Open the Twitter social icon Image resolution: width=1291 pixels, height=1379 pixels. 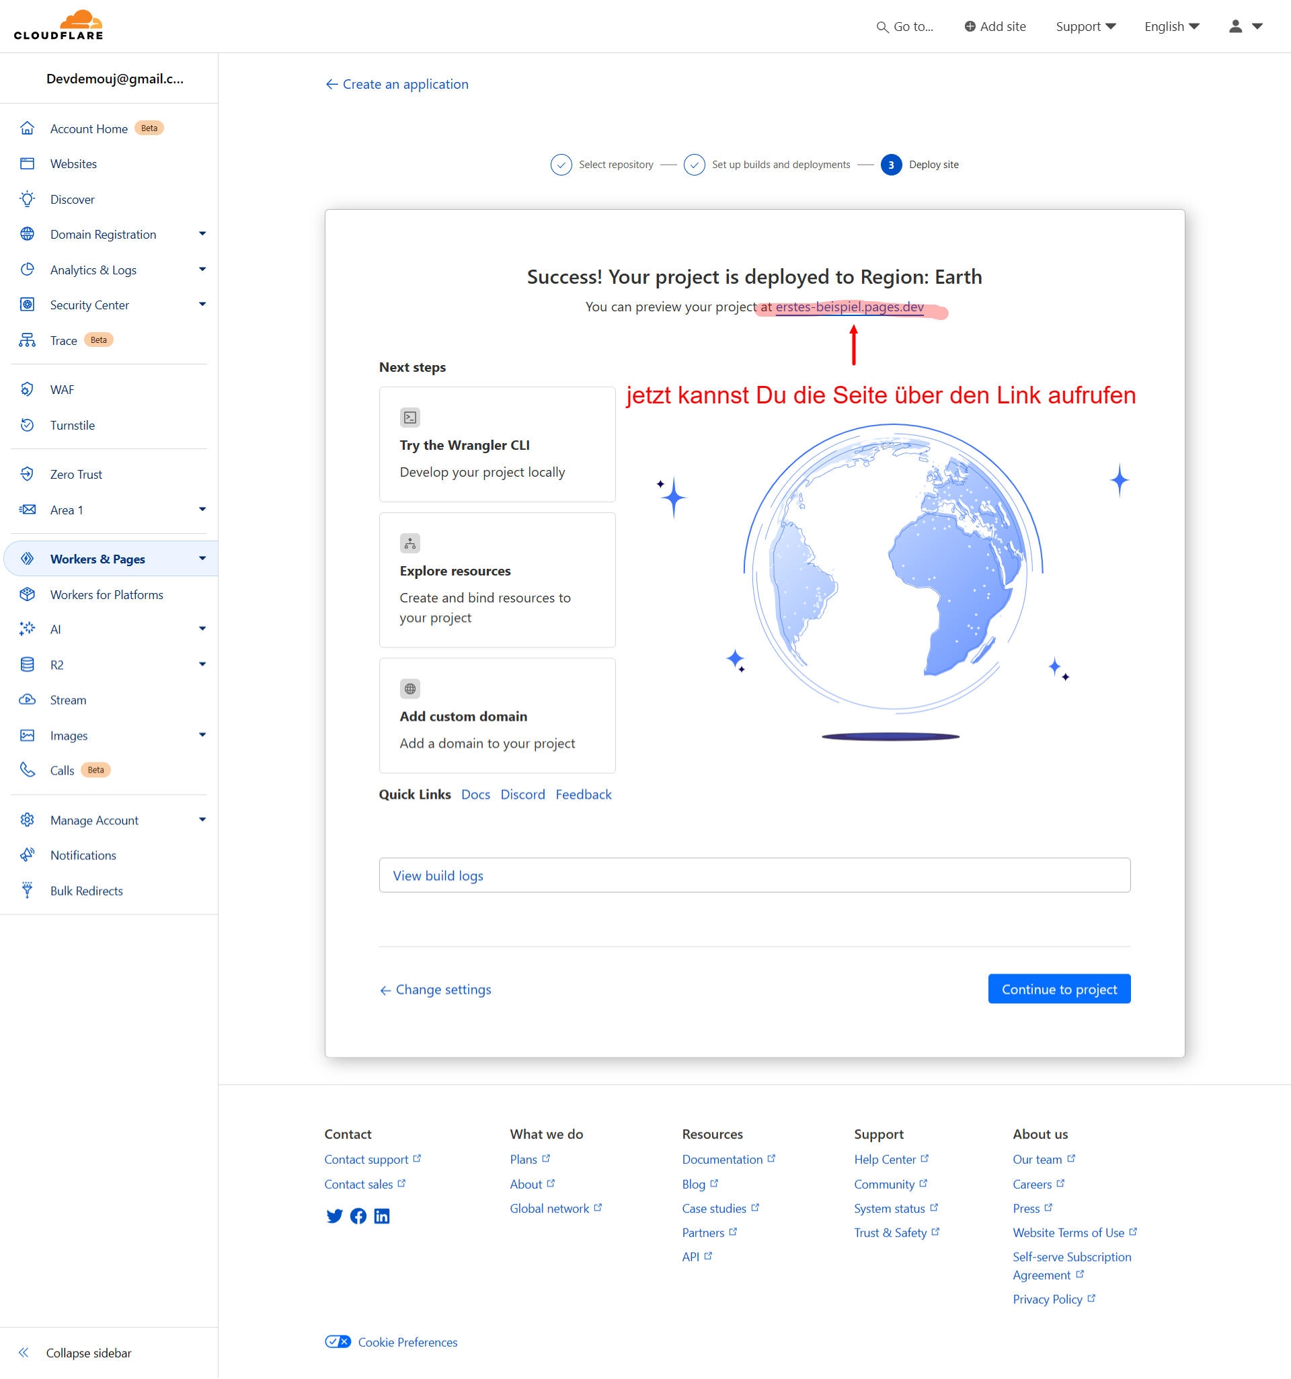[334, 1216]
